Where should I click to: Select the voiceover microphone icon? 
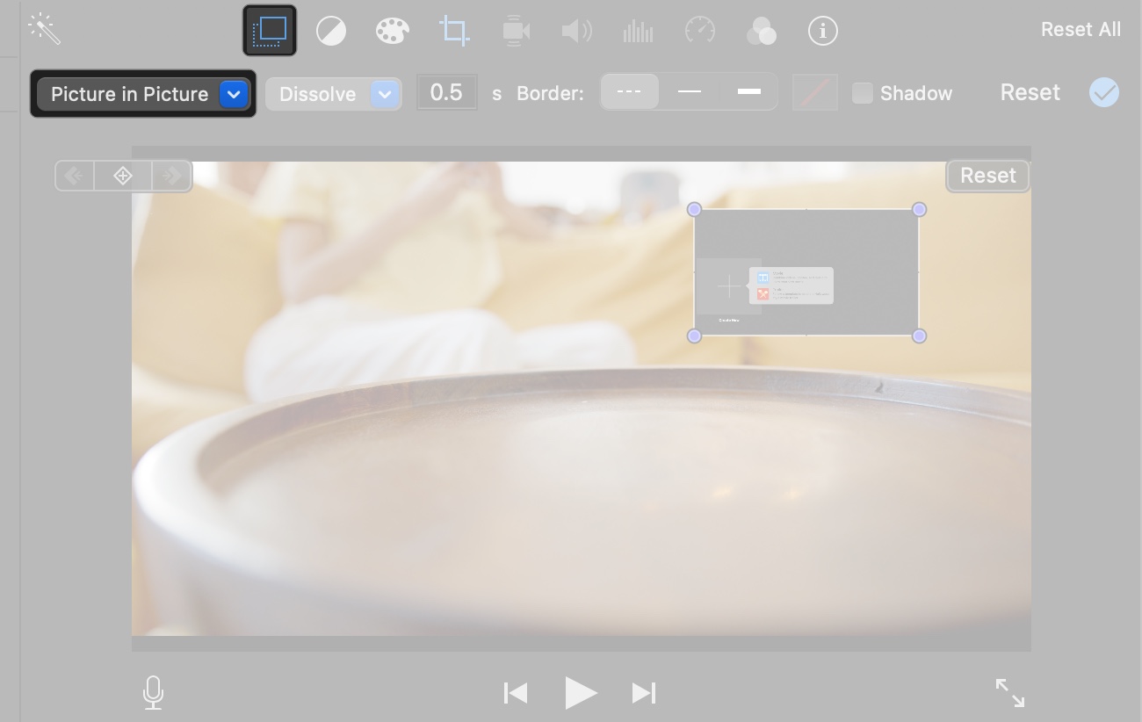point(154,693)
